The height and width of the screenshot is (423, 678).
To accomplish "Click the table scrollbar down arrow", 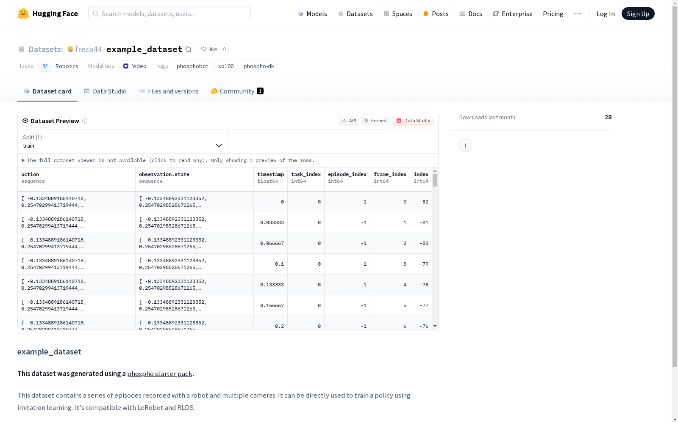I will [x=435, y=326].
